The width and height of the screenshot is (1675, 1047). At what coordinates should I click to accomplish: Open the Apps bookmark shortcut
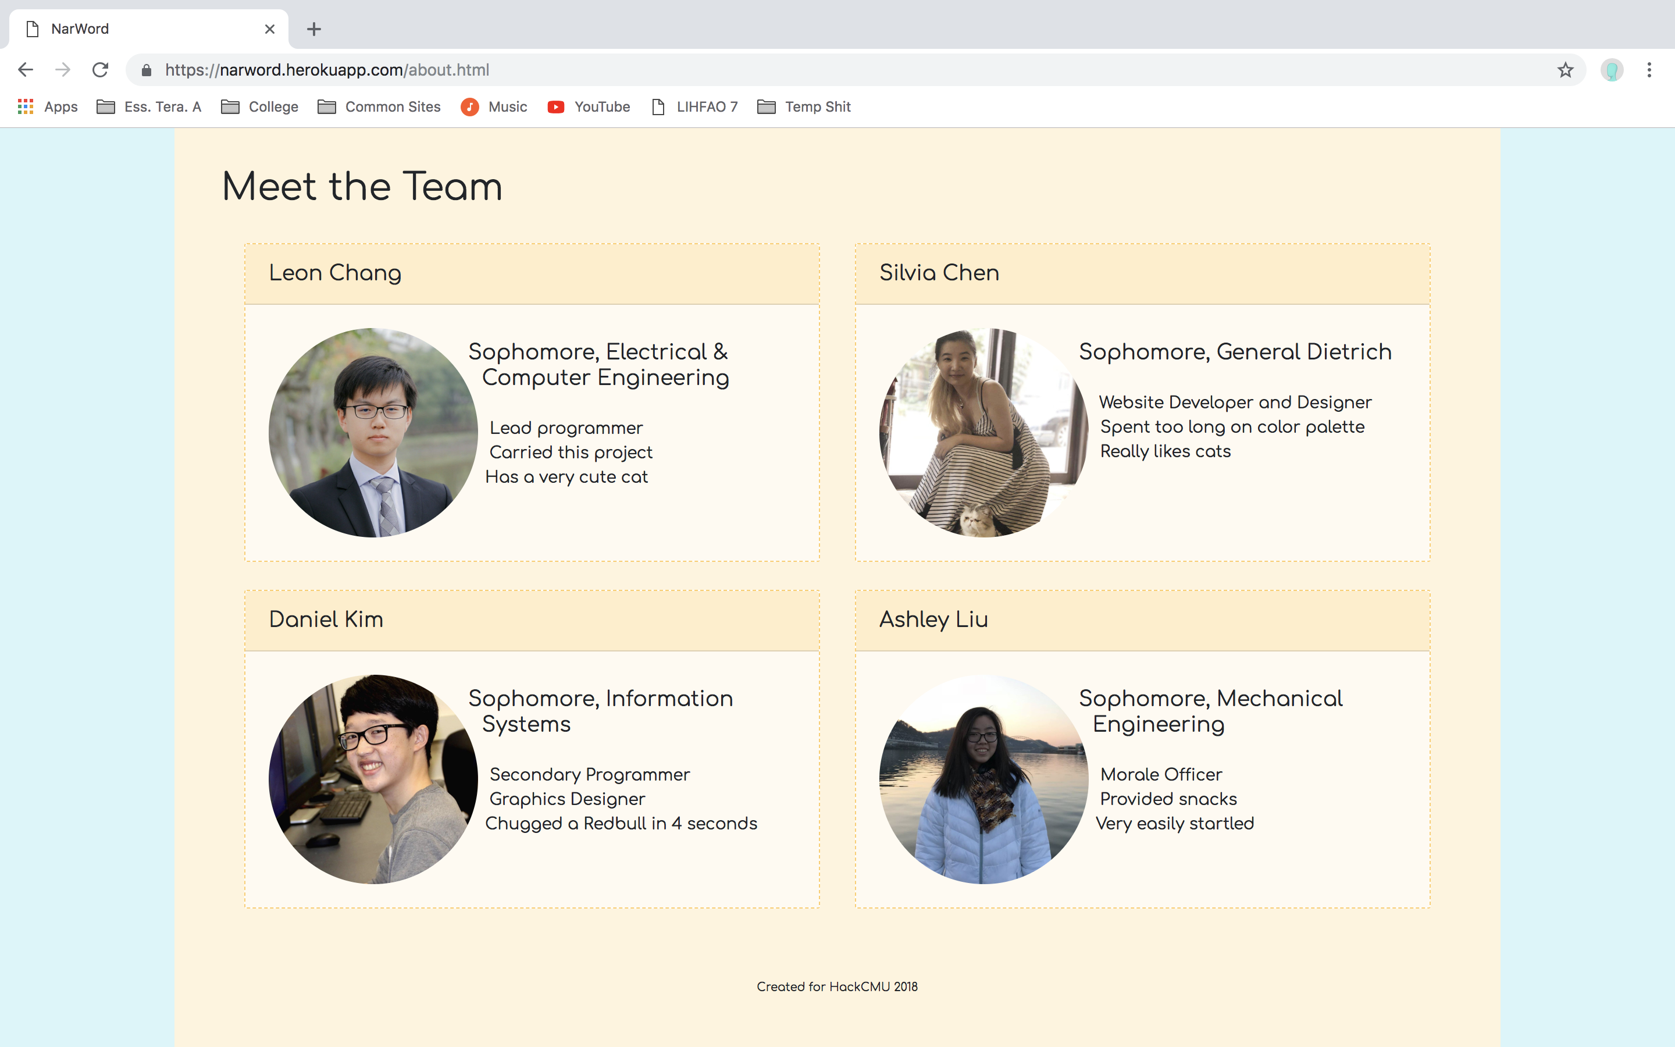[x=47, y=106]
